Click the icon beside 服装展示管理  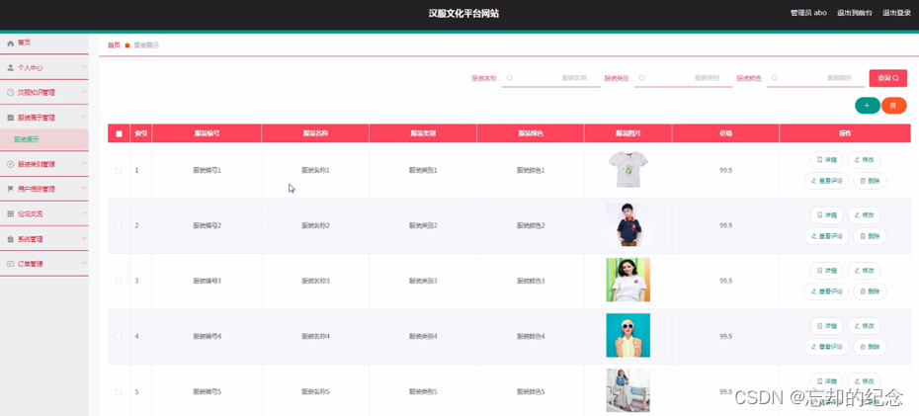10,118
